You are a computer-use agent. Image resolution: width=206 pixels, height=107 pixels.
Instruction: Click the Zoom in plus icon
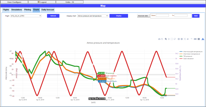(179, 39)
